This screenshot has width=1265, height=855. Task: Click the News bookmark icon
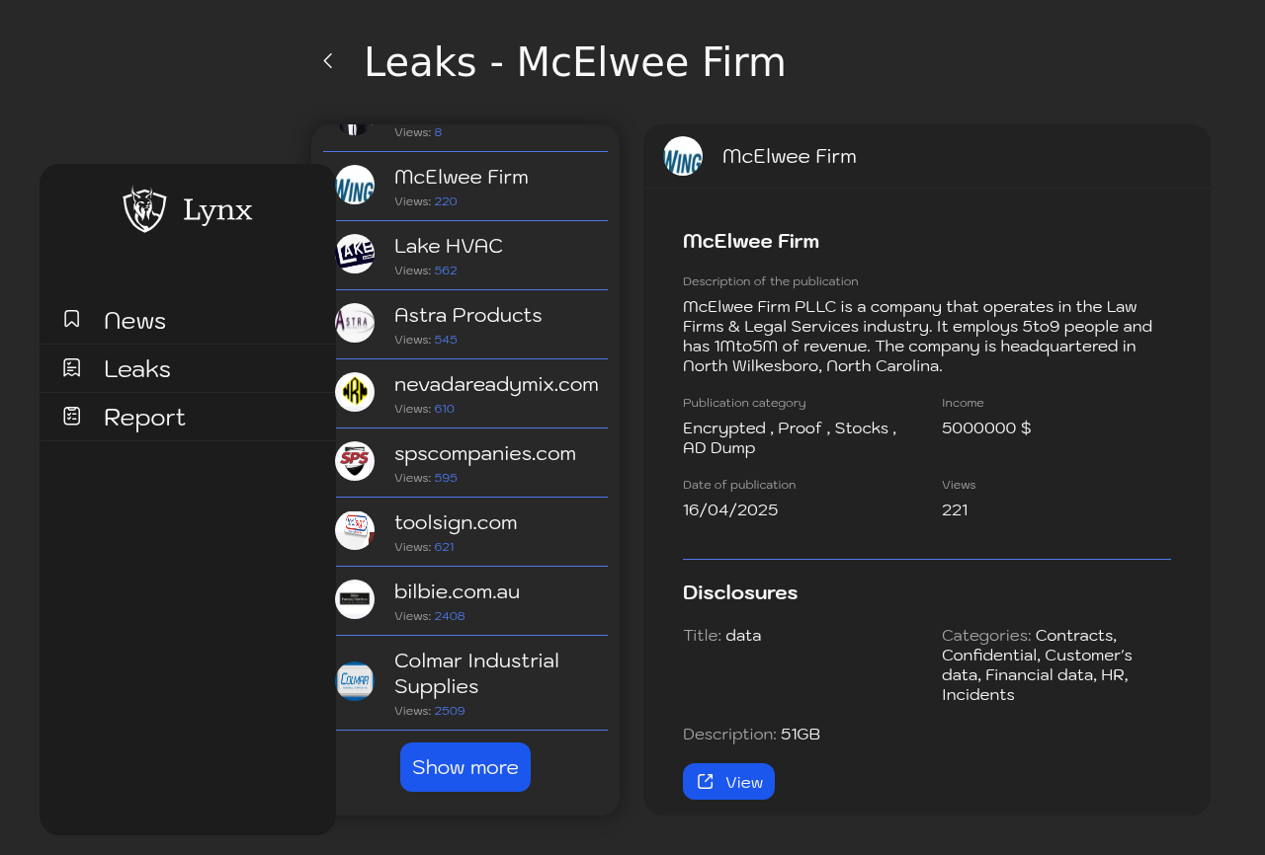click(x=72, y=319)
